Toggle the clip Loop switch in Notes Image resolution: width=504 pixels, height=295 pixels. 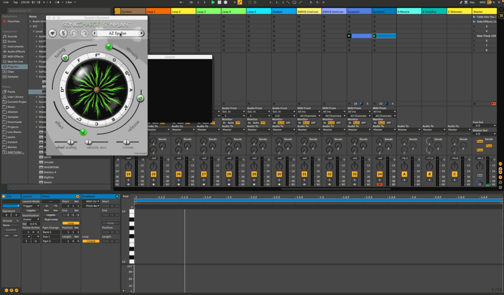(71, 223)
